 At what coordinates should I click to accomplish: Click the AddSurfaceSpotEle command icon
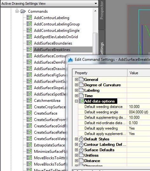click(29, 94)
